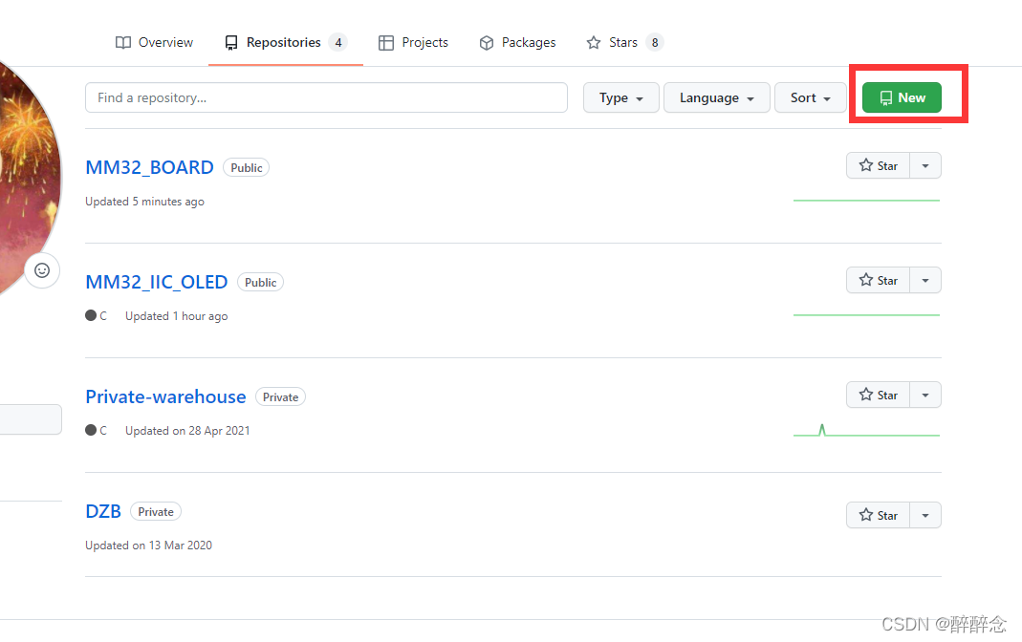Click 'Updated 5 minutes ago' text
Viewport: 1022px width, 642px height.
coord(144,202)
